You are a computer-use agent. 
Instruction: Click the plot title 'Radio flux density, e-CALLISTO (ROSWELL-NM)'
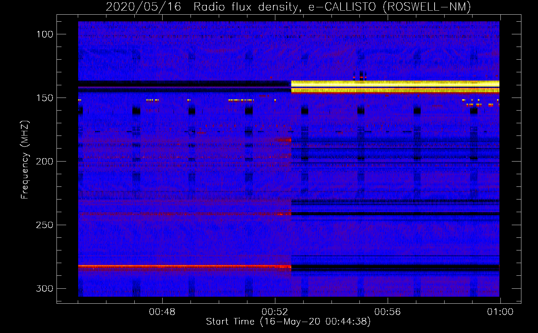point(332,7)
